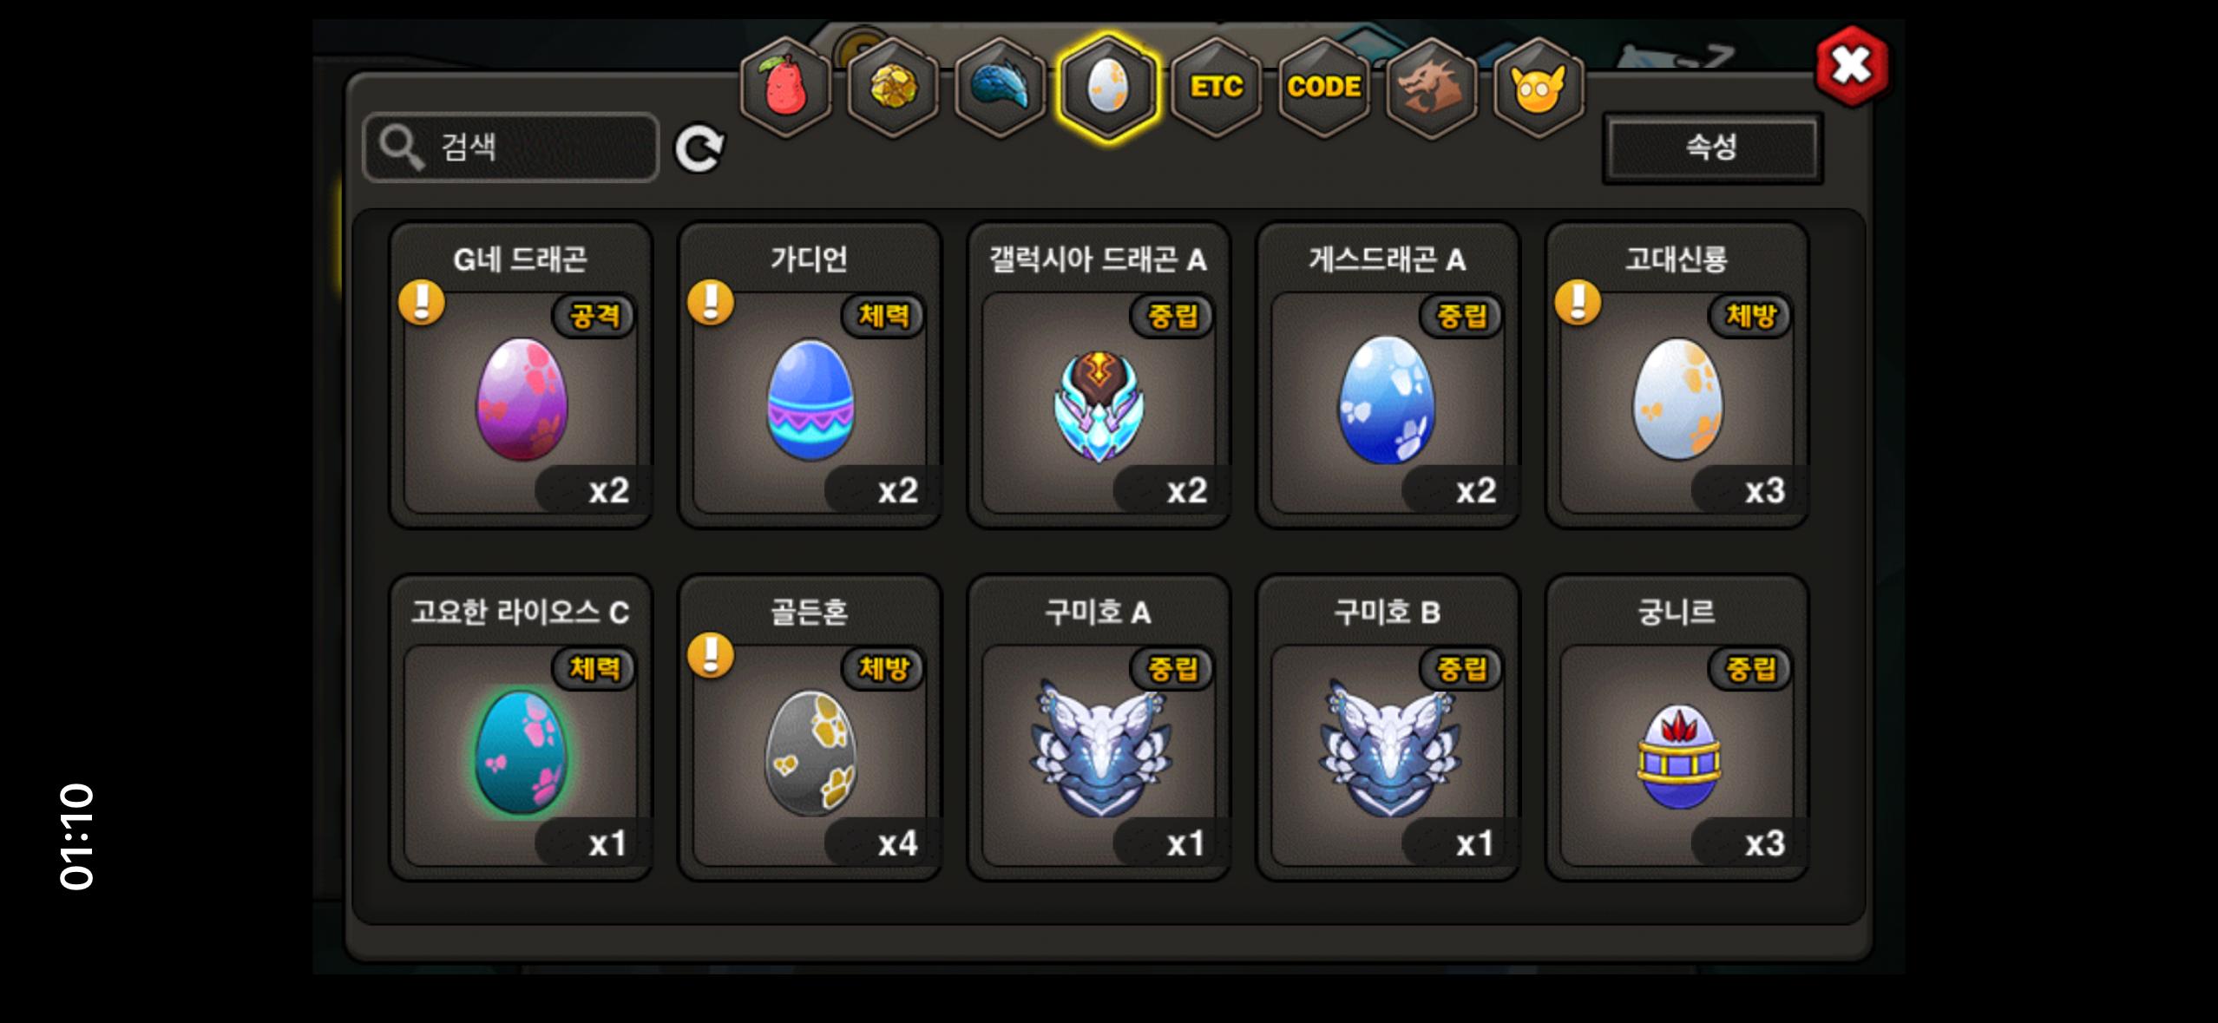This screenshot has width=2218, height=1023.
Task: Select the orange horned mask category
Action: 1539,87
